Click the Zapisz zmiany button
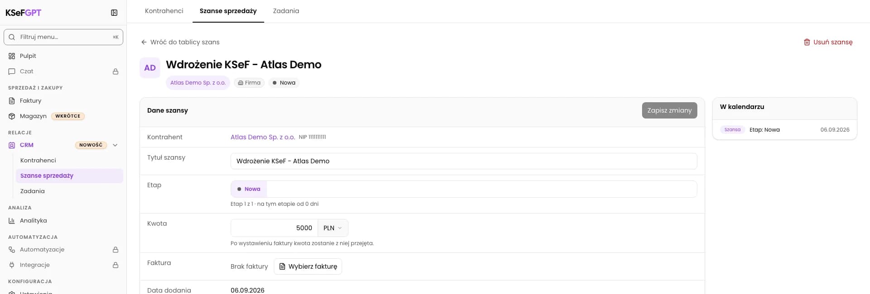Image resolution: width=870 pixels, height=294 pixels. pyautogui.click(x=669, y=110)
